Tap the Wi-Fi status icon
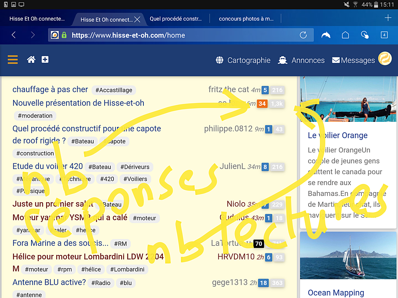This screenshot has height=298, width=398. [355, 4]
